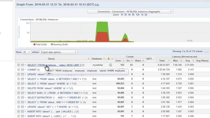
Task: Open action menu arrow for DELETE FROM sbtest1 row
Action: (25, 88)
